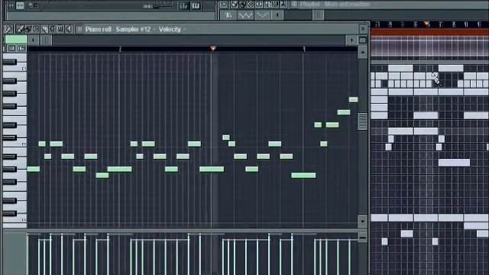Image resolution: width=489 pixels, height=275 pixels.
Task: Select the Slice tool in Playlist toolbar
Action: [x=267, y=5]
